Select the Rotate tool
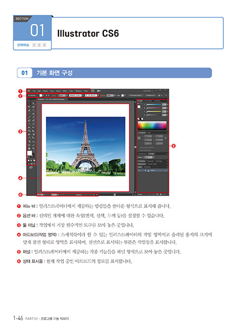247x334 pixels. 29,124
